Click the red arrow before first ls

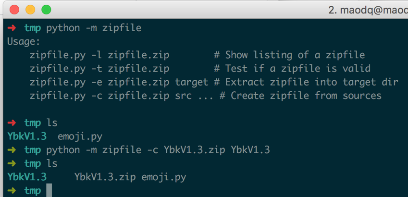(12, 123)
